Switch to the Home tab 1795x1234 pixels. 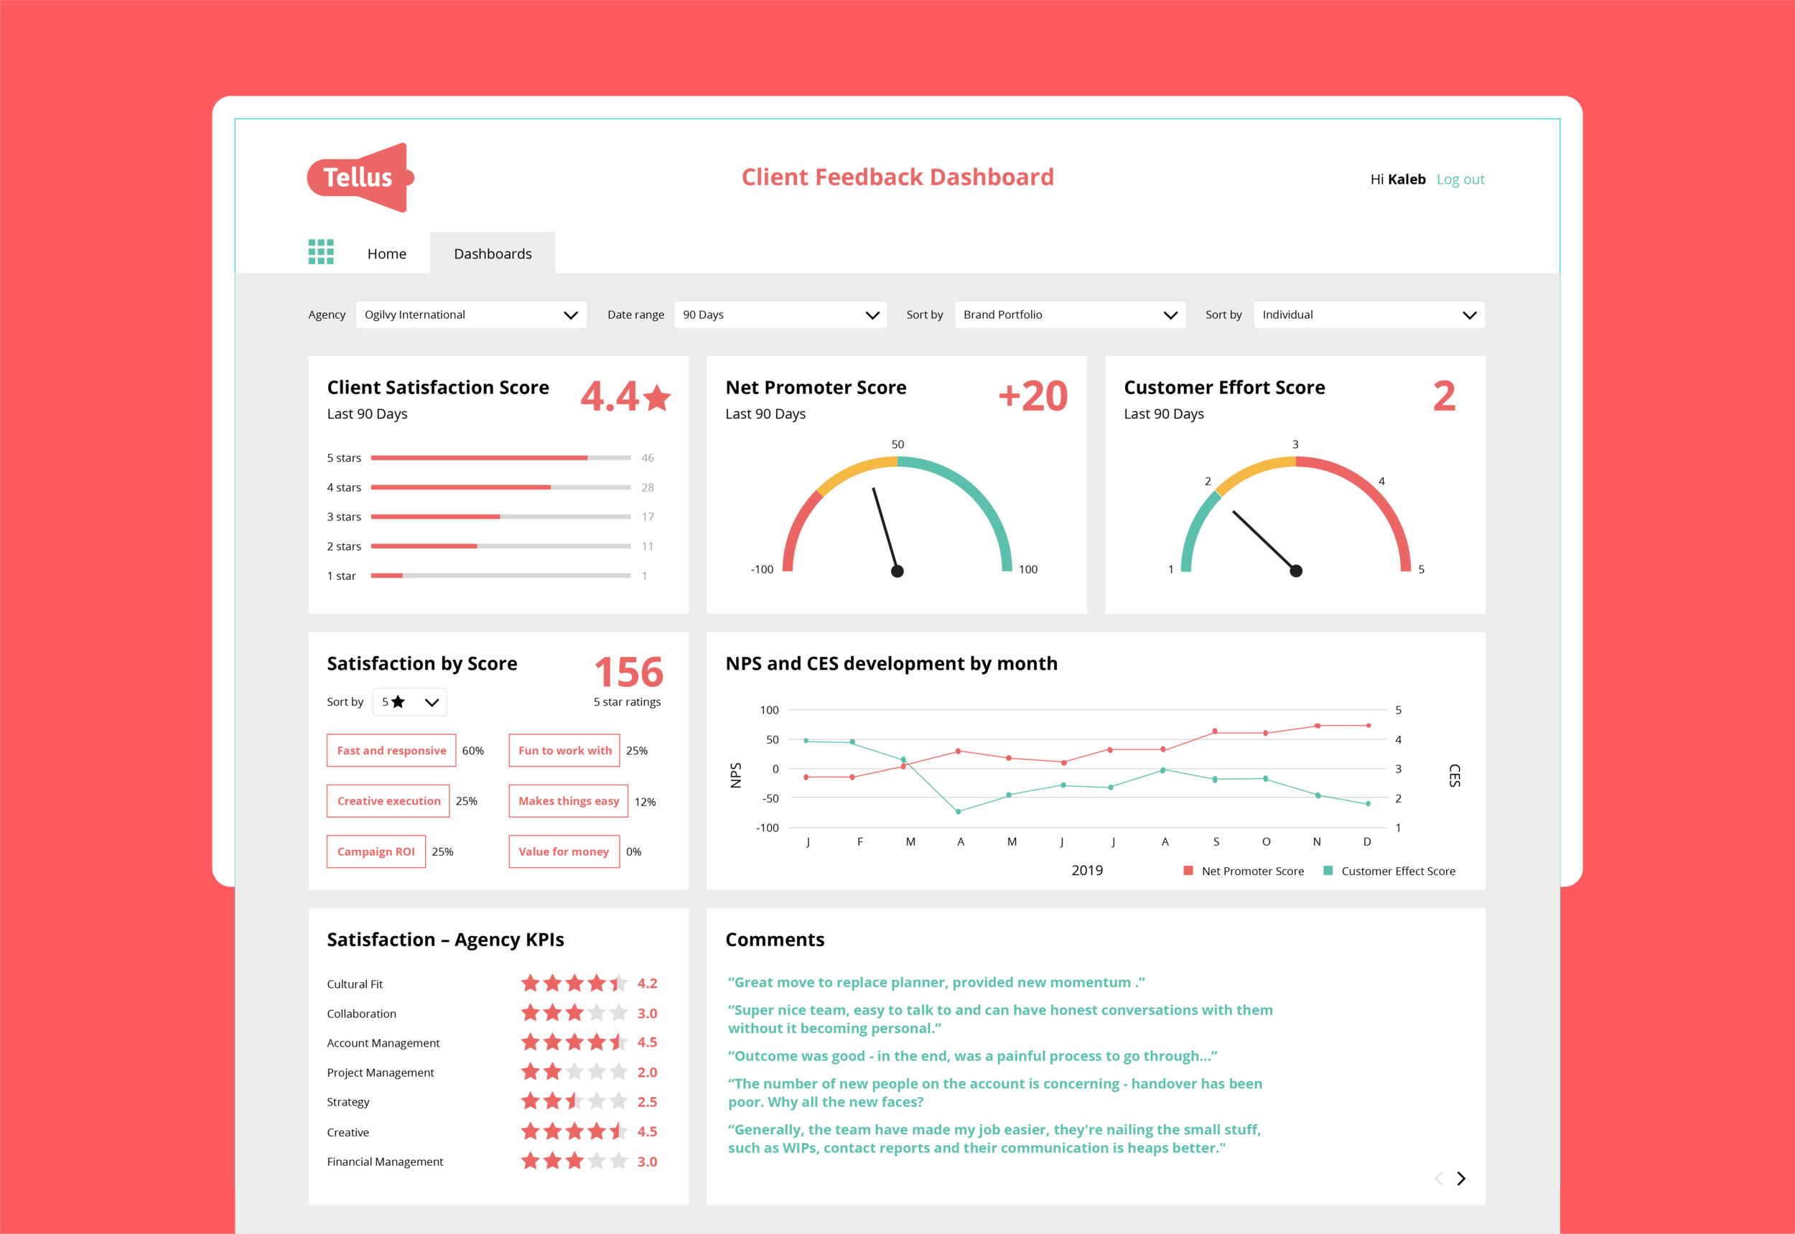pyautogui.click(x=387, y=253)
